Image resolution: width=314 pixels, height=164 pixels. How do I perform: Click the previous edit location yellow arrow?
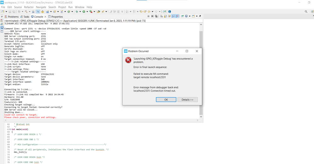[141, 12]
